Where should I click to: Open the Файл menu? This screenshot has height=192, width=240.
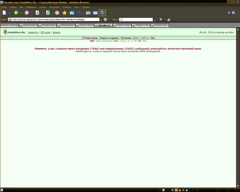point(4,7)
